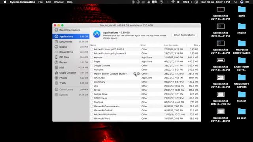Click the iCloud Drive cloud icon

[56, 52]
